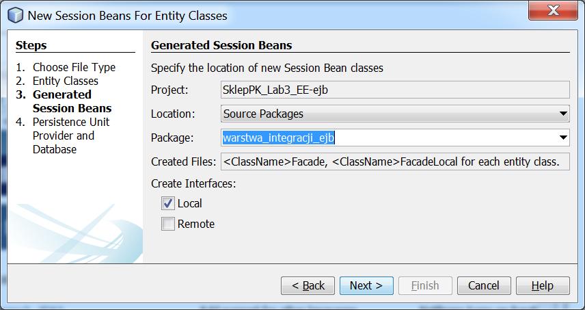Select the Source Packages location combo box

395,114
